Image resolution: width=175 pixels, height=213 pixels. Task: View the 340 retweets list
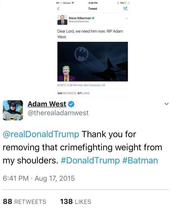pyautogui.click(x=67, y=93)
